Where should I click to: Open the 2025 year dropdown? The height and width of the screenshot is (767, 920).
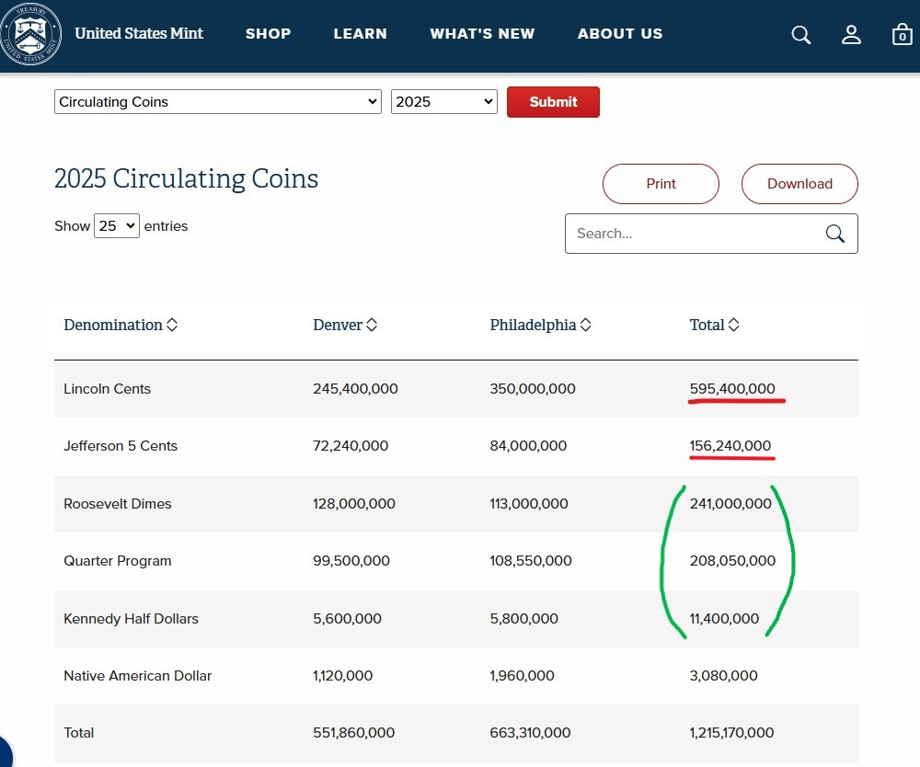point(443,102)
